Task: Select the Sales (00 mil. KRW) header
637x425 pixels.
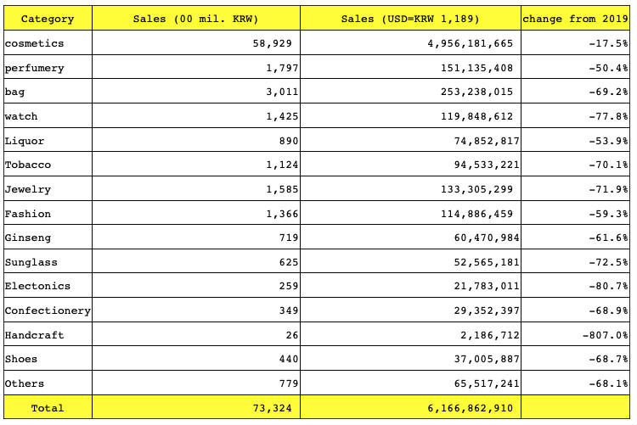Action: (195, 19)
